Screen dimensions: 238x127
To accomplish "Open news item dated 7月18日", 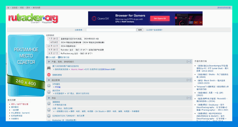I will pos(80,39).
